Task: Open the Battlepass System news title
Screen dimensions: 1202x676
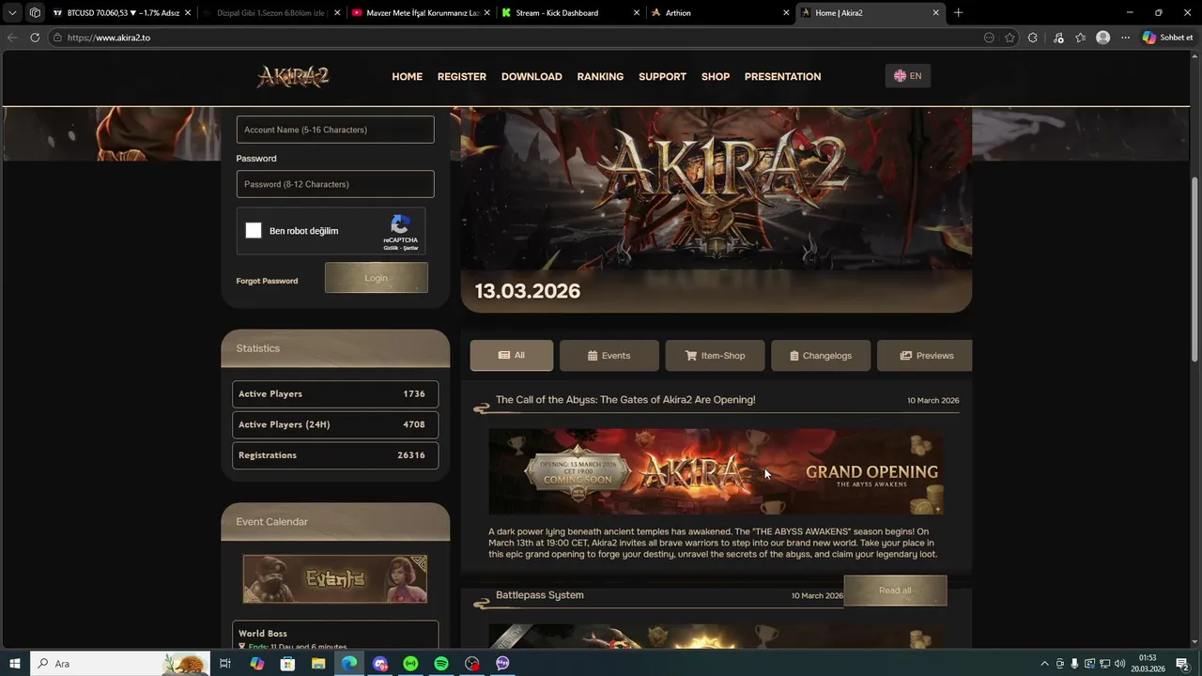Action: point(540,595)
